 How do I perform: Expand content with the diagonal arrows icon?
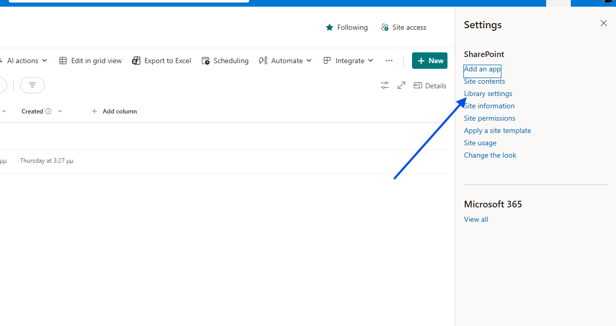click(401, 85)
